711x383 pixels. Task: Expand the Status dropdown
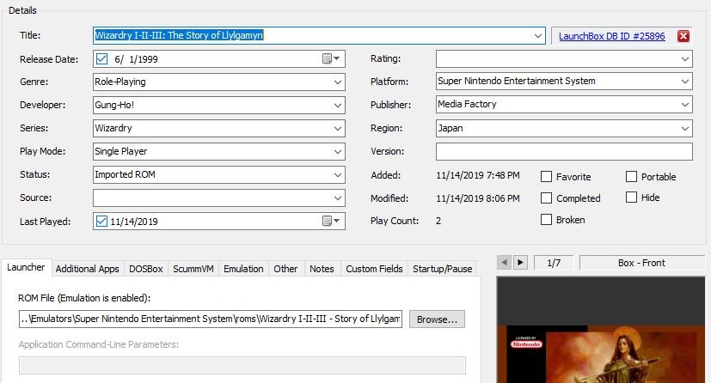click(337, 174)
